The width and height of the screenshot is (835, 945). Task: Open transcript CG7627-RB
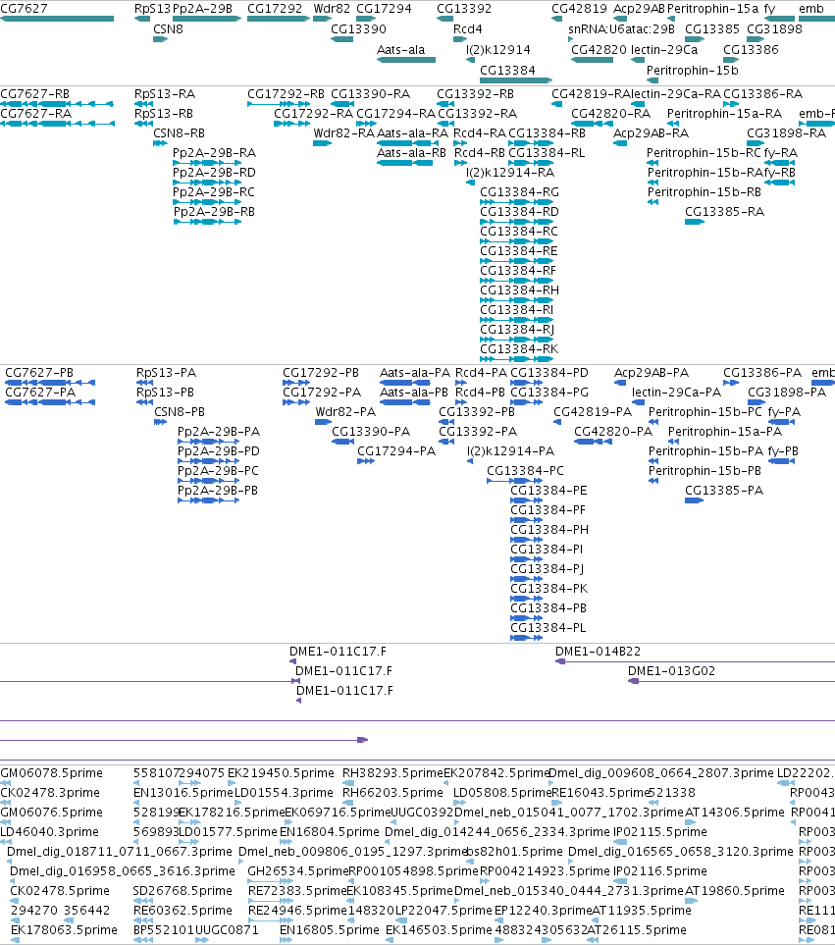(35, 94)
